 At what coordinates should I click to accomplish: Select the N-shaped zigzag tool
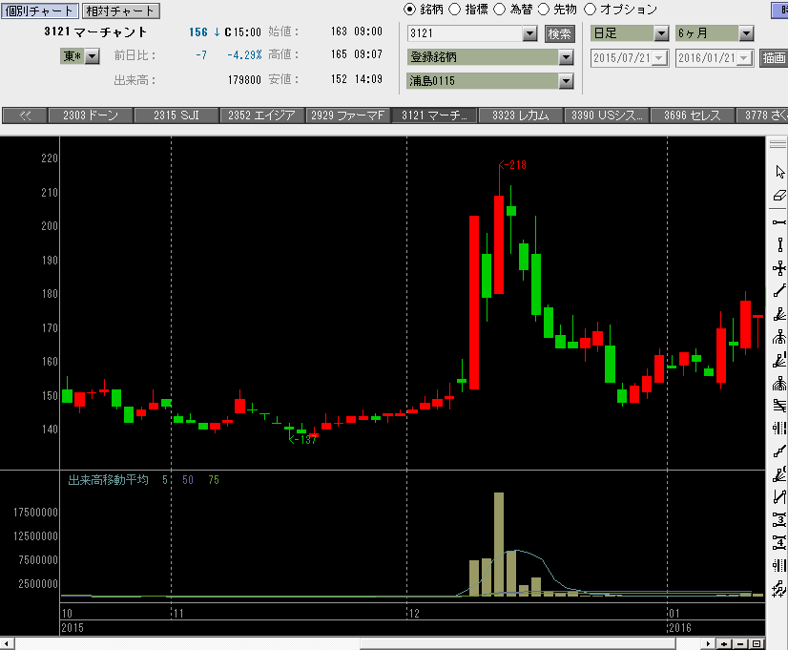(x=779, y=496)
